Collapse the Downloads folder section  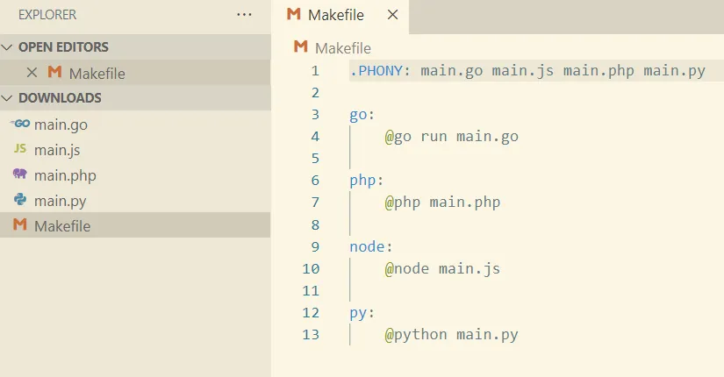coord(9,98)
